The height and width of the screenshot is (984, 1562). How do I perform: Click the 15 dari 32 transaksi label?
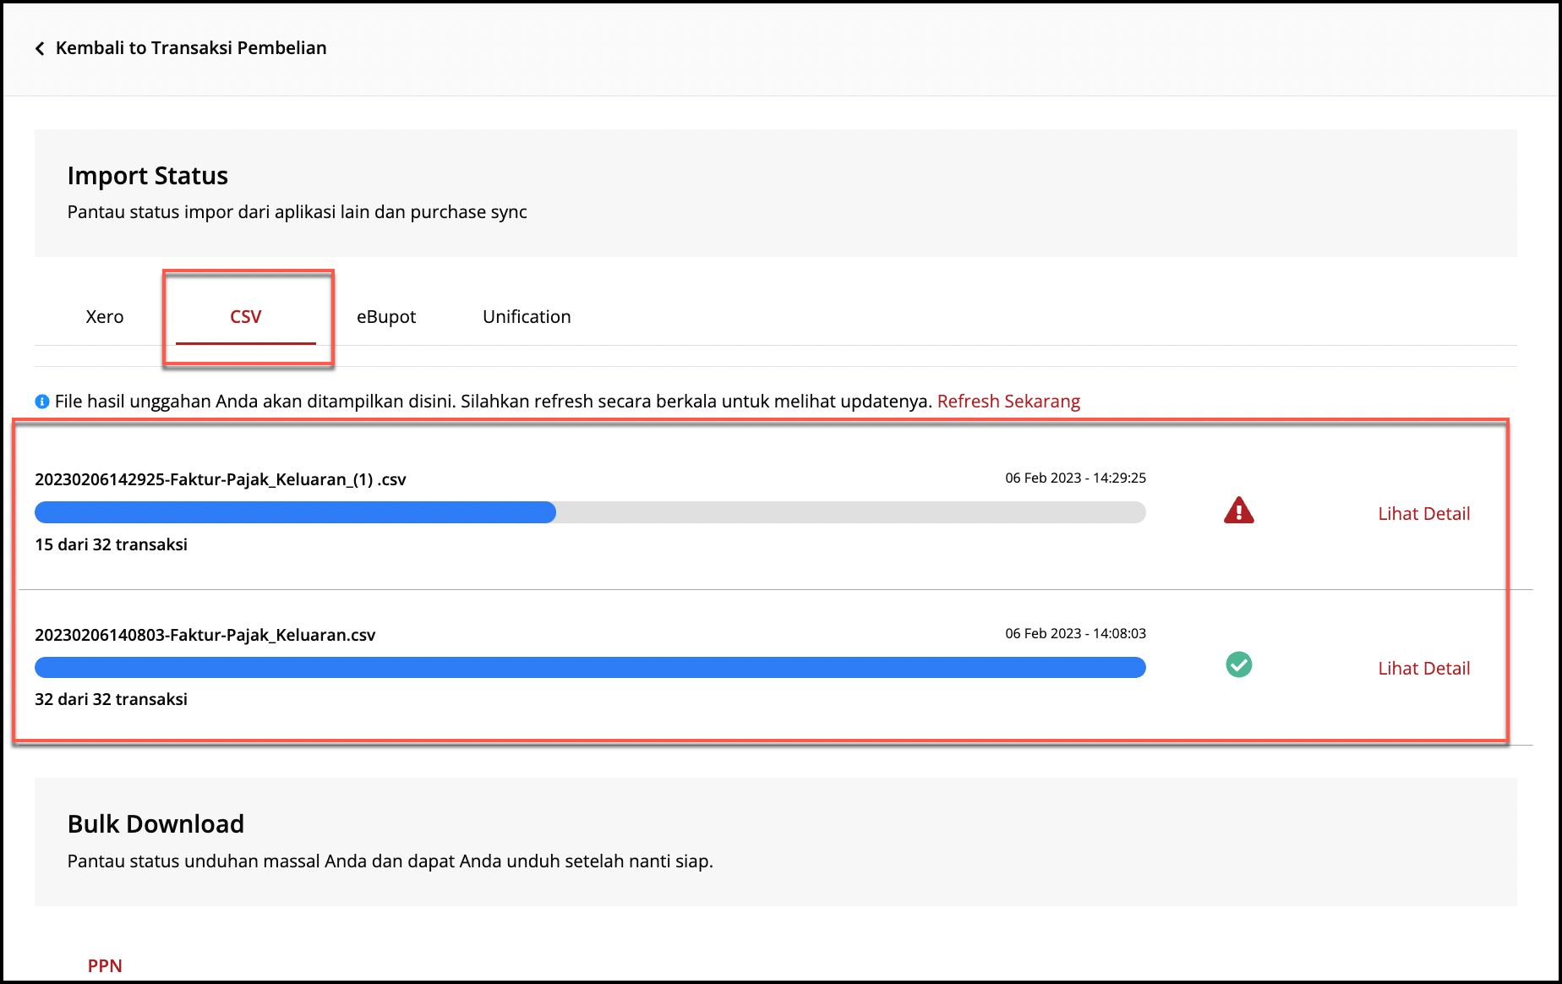111,545
